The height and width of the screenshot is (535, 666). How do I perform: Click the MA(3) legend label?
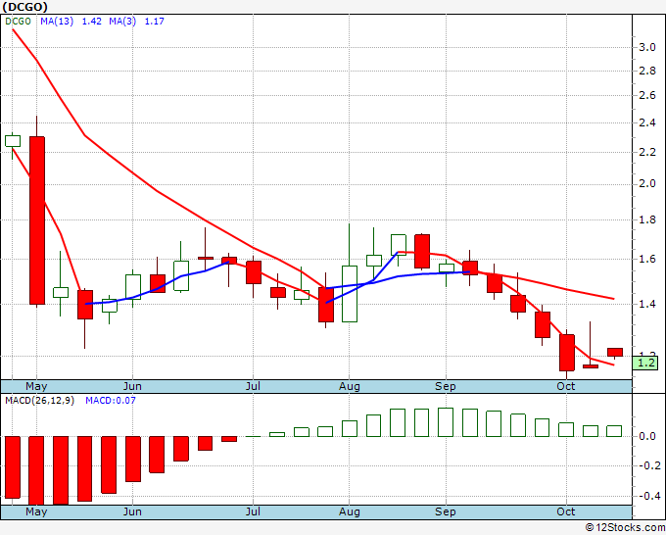122,22
